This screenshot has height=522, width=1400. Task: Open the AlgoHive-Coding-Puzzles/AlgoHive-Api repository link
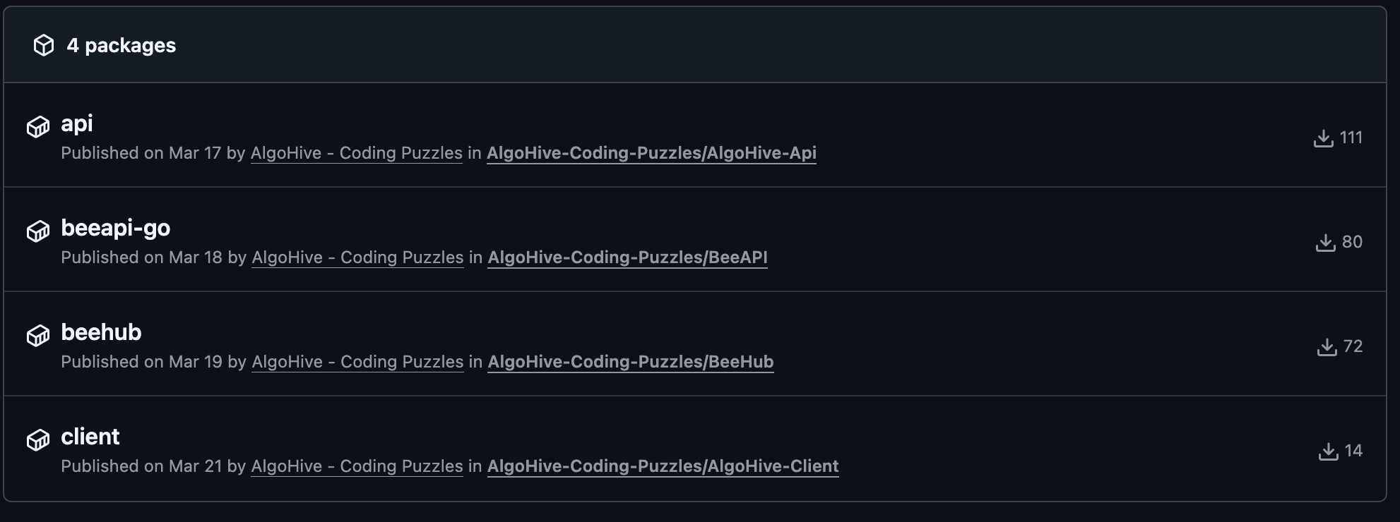pyautogui.click(x=651, y=153)
